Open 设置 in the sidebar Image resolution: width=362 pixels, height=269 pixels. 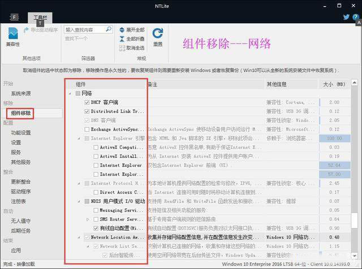[x=16, y=142]
